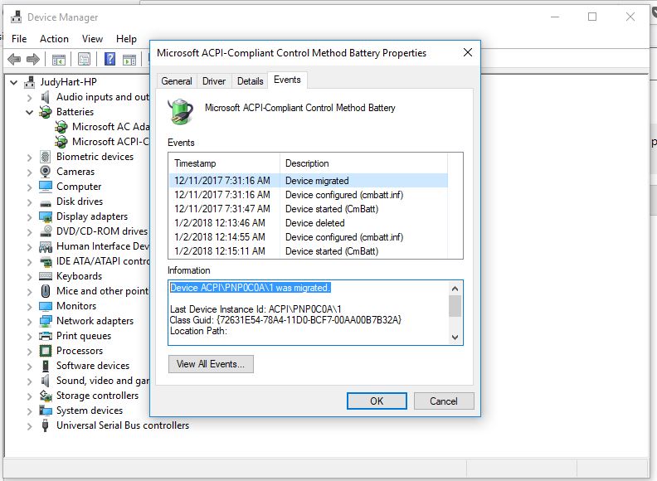Switch to the Driver tab
This screenshot has height=481, width=657.
point(214,81)
